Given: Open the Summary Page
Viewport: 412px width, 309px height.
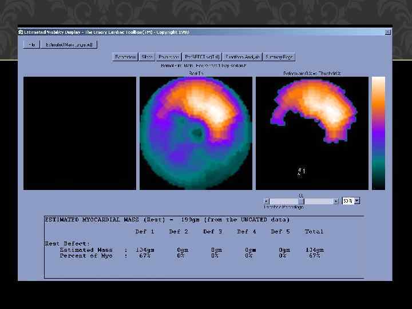Looking at the screenshot, I should point(279,57).
